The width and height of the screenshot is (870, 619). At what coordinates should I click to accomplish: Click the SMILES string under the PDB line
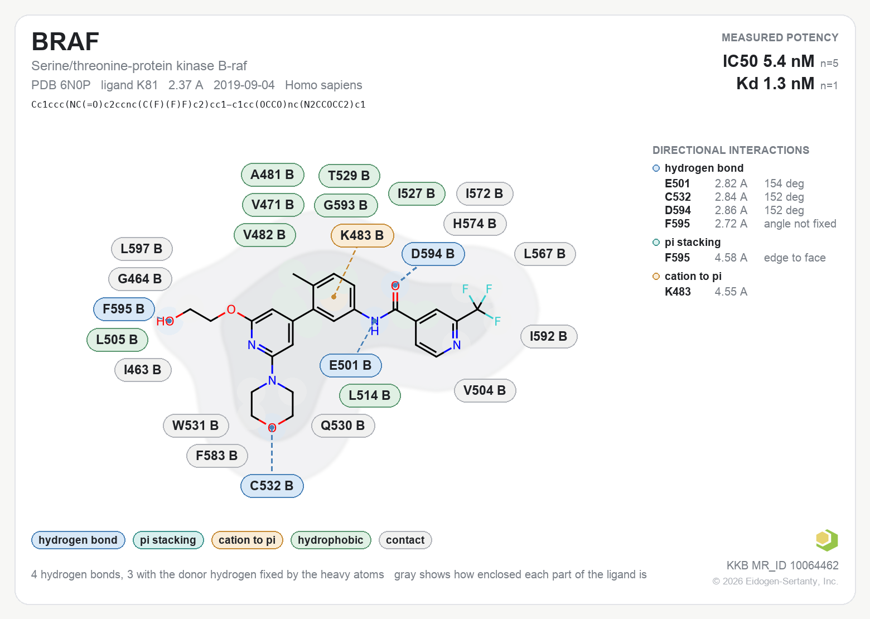pyautogui.click(x=199, y=105)
